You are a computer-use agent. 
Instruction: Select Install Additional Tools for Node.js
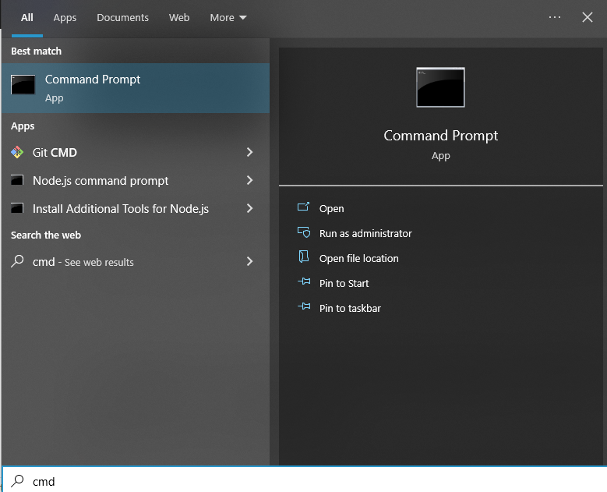136,208
